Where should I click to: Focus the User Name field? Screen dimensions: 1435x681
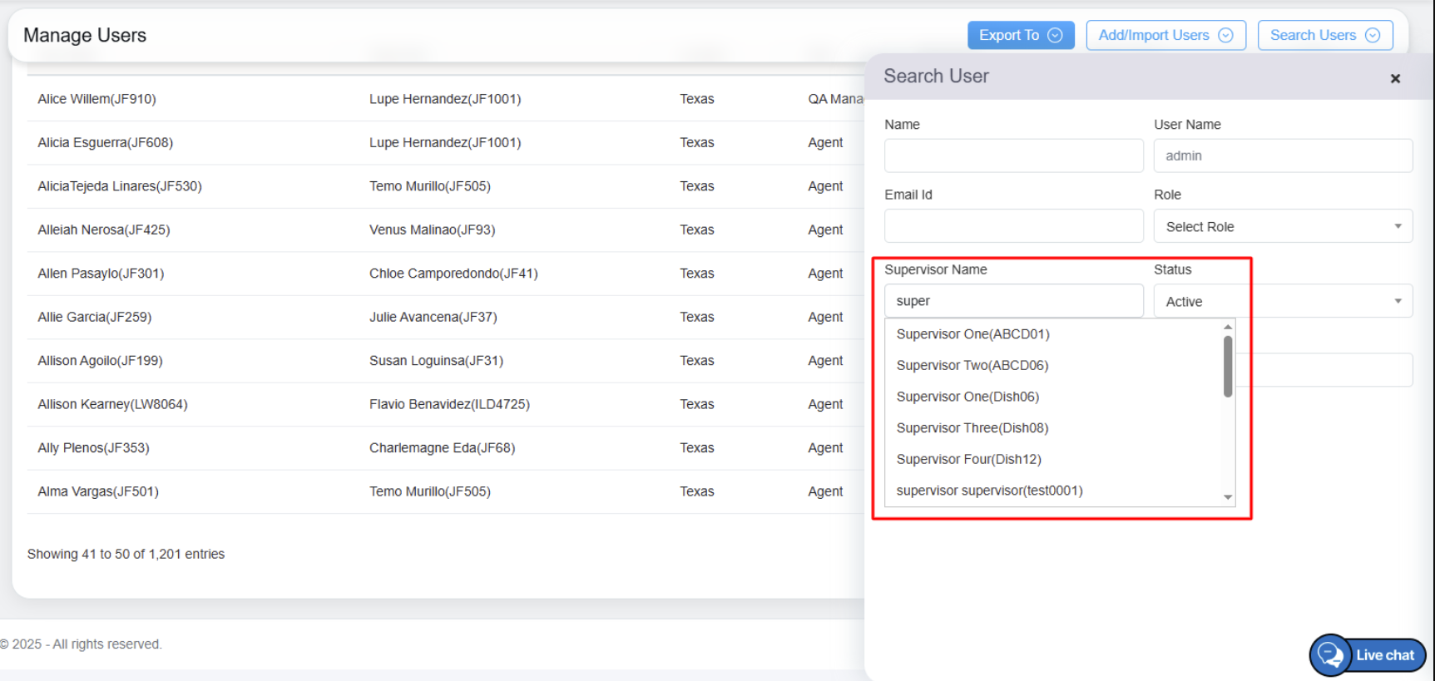[x=1282, y=155]
